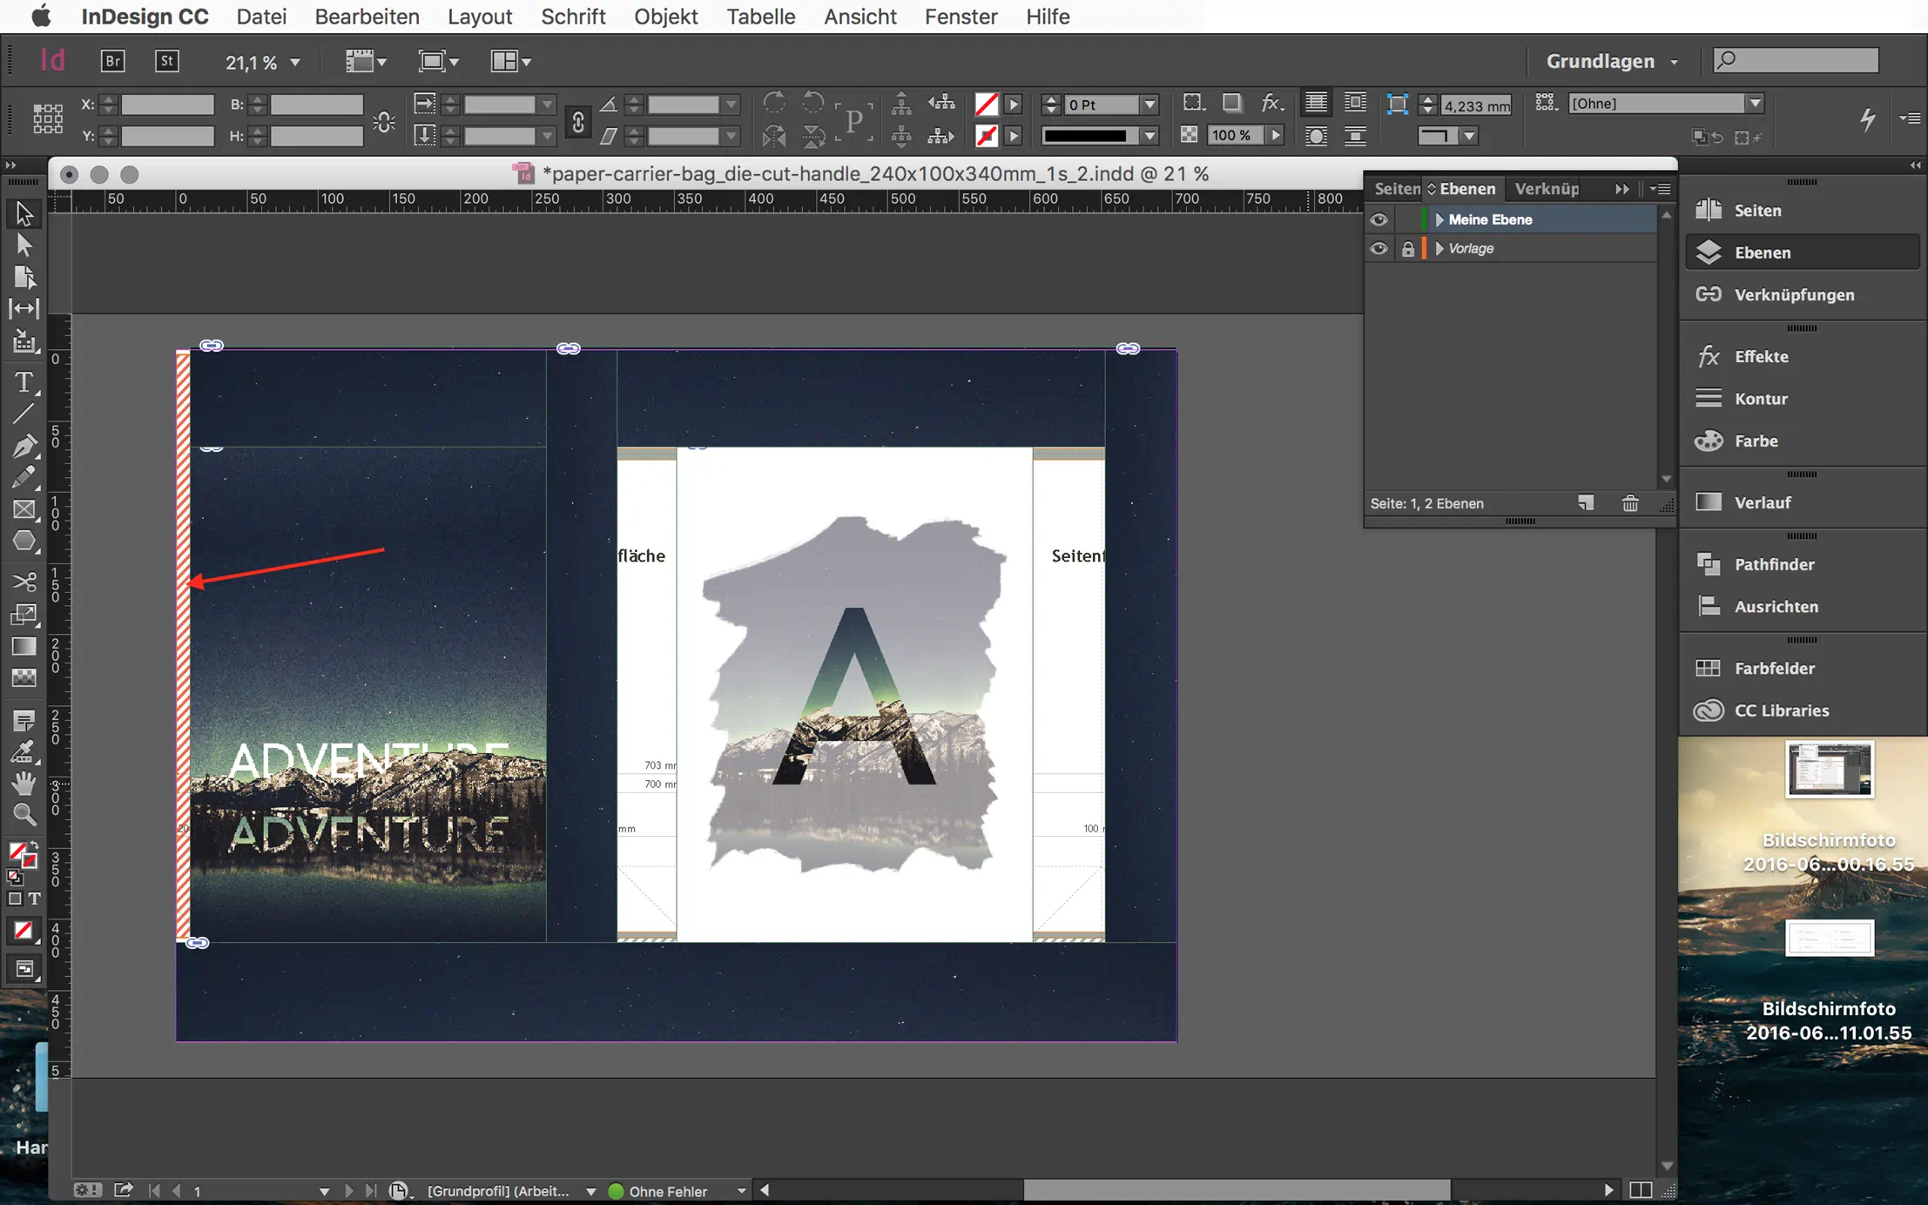
Task: Create new layer in Ebenen panel
Action: pos(1586,503)
